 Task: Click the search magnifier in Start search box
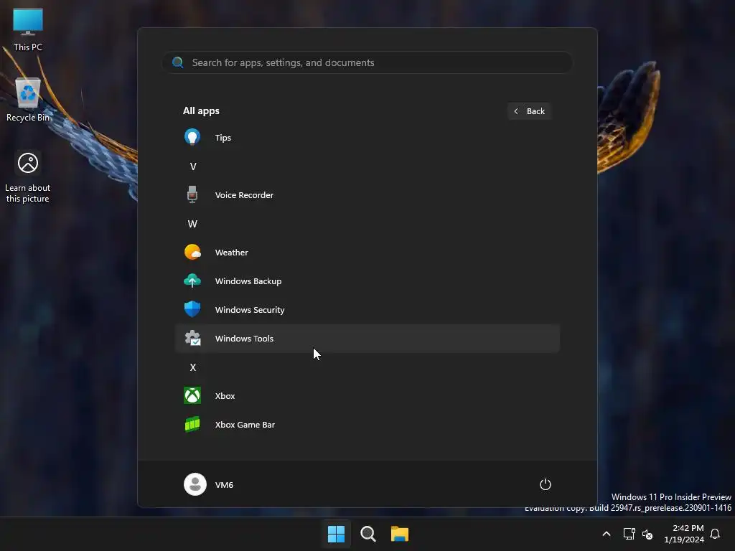point(178,62)
